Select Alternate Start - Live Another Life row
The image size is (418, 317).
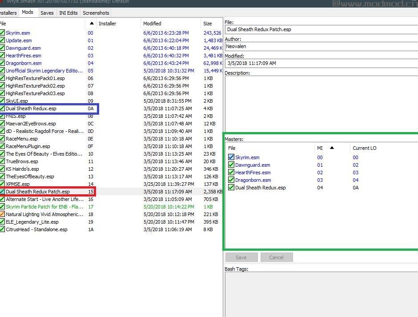pos(111,199)
